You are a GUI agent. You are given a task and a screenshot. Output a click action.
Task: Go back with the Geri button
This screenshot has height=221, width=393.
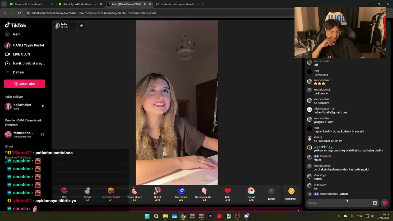click(x=12, y=34)
